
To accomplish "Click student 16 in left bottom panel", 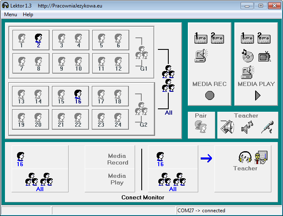I will pyautogui.click(x=20, y=159).
